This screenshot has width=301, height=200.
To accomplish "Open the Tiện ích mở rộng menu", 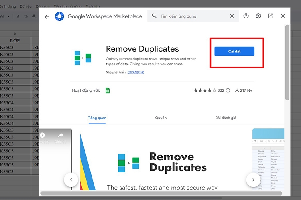I will 67,6.
